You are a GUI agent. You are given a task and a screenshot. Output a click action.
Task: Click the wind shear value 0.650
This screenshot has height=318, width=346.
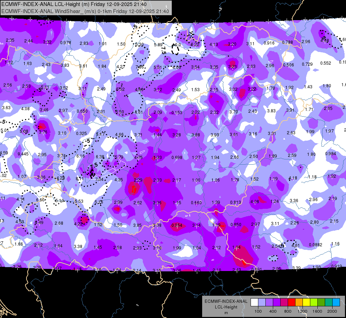pos(82,111)
